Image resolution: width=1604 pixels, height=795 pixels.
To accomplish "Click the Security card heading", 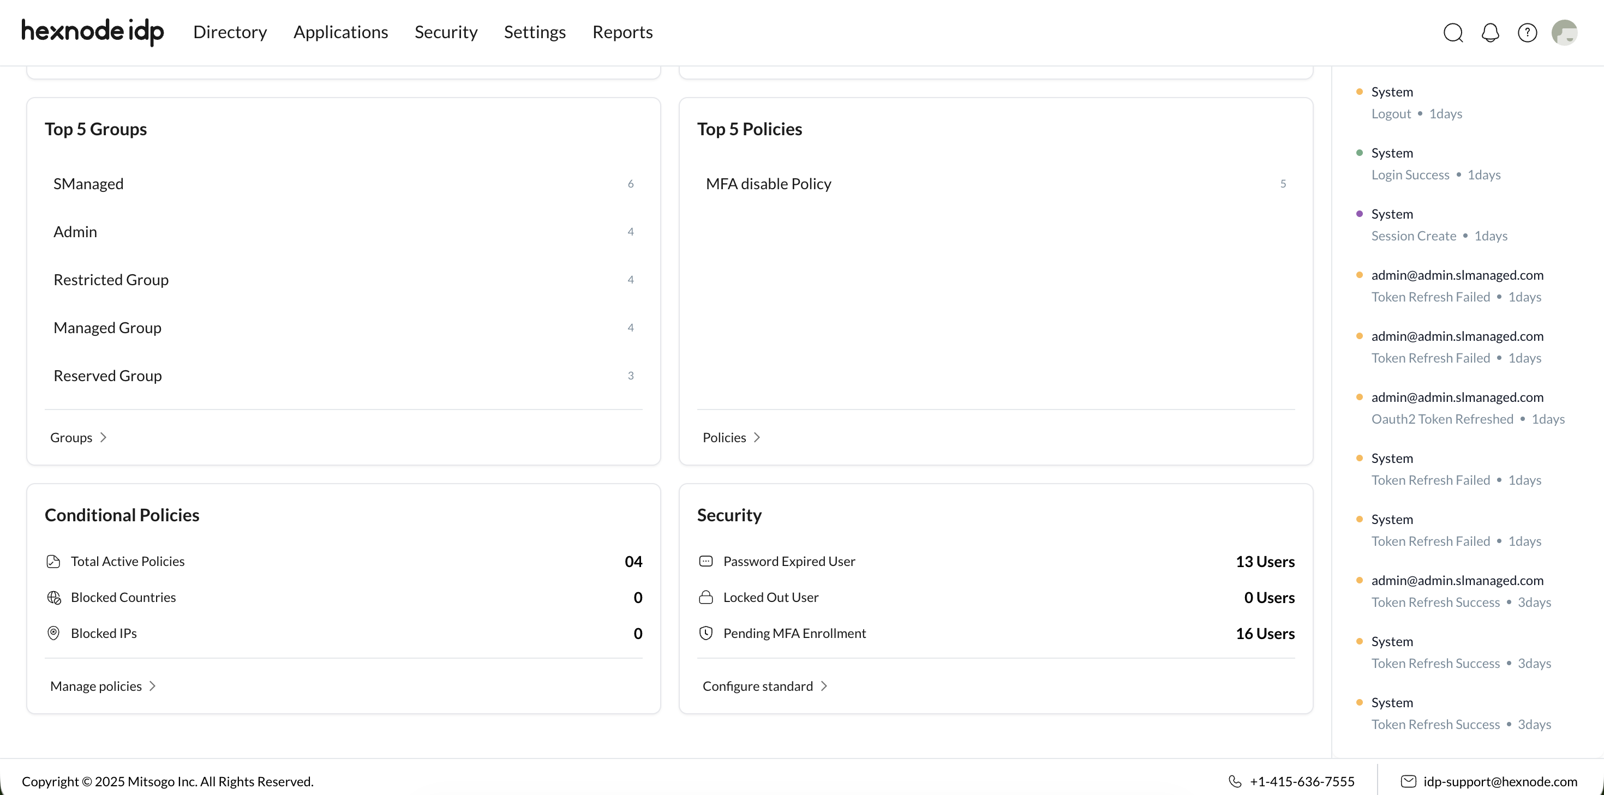I will (x=729, y=515).
